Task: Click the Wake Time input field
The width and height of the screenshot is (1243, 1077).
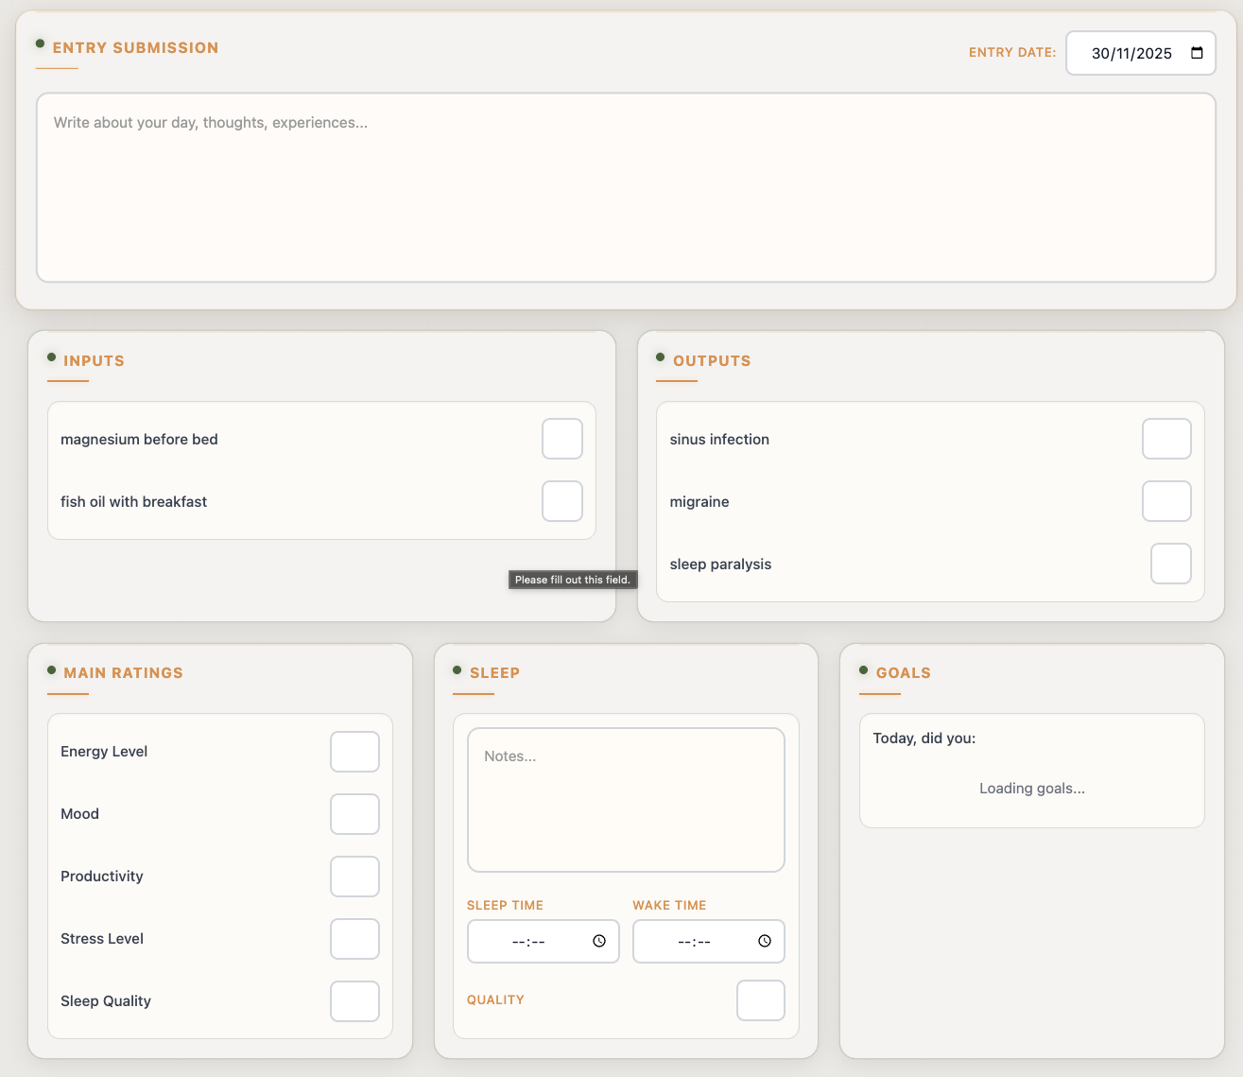Action: (695, 941)
